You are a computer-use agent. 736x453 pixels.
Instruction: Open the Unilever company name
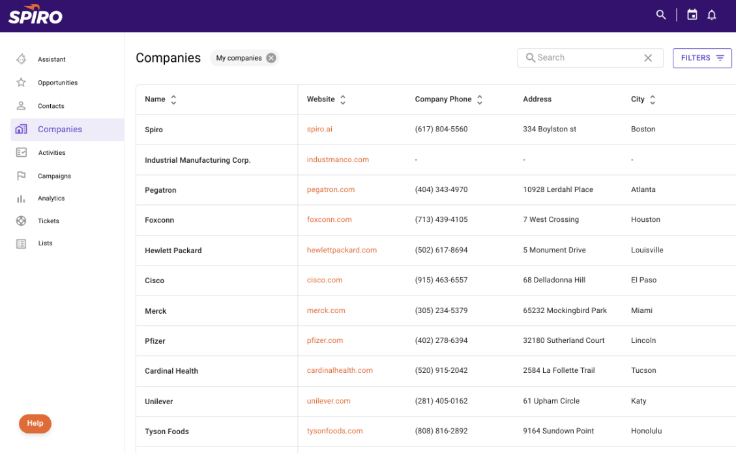(158, 402)
